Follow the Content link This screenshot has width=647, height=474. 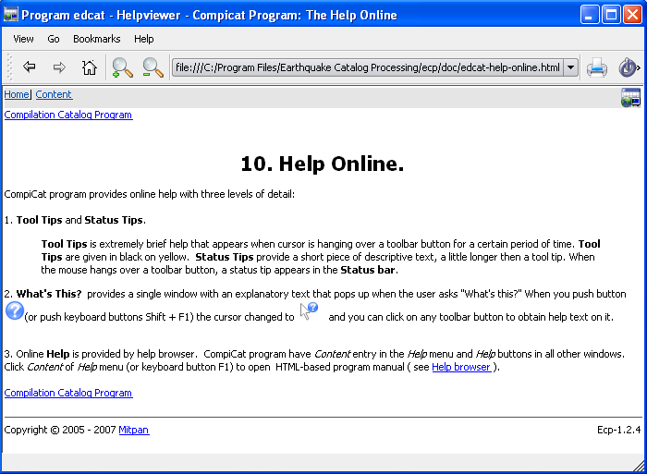coord(54,94)
